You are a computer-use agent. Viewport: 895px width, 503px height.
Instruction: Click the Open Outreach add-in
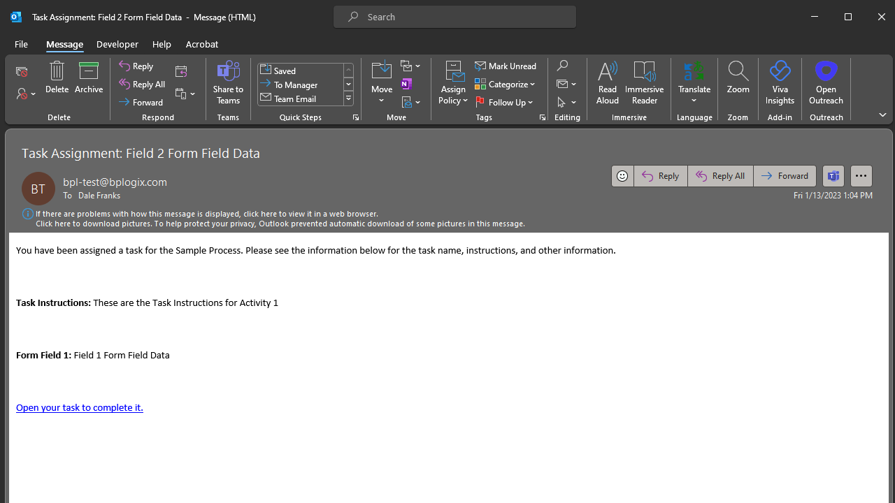coord(826,82)
